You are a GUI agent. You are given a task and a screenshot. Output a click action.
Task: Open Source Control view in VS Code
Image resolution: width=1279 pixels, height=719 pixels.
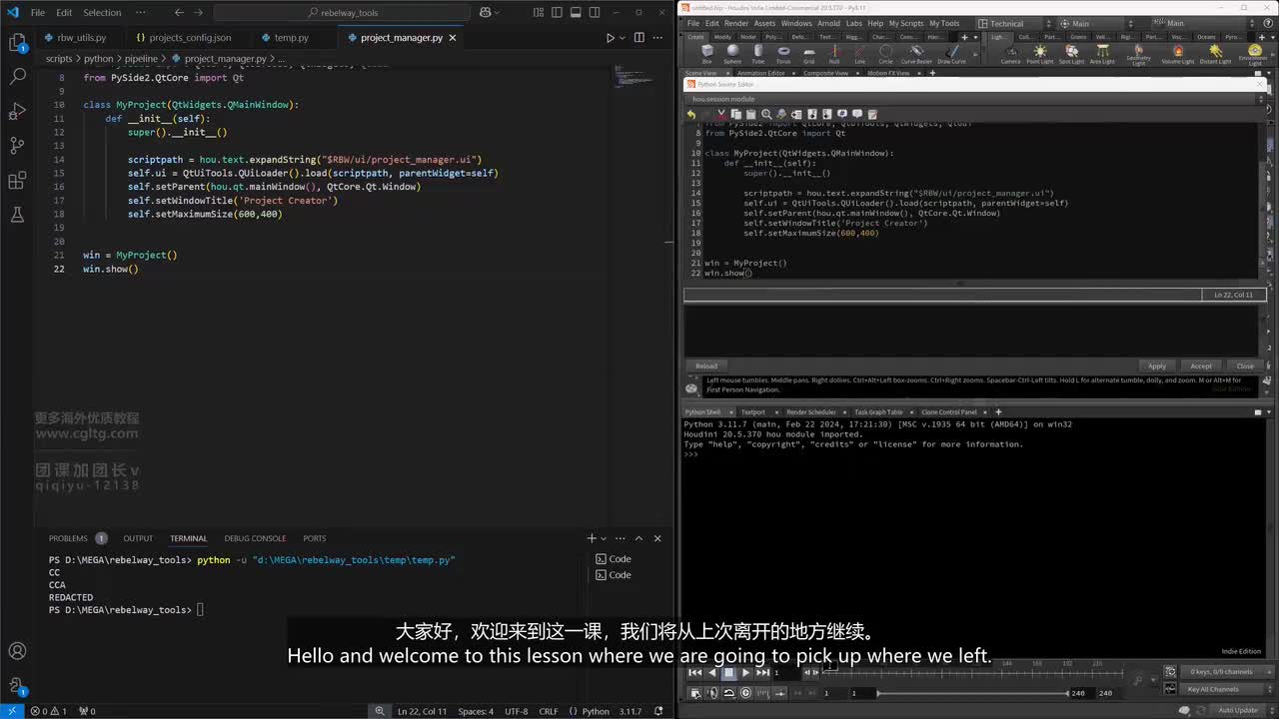pos(17,146)
